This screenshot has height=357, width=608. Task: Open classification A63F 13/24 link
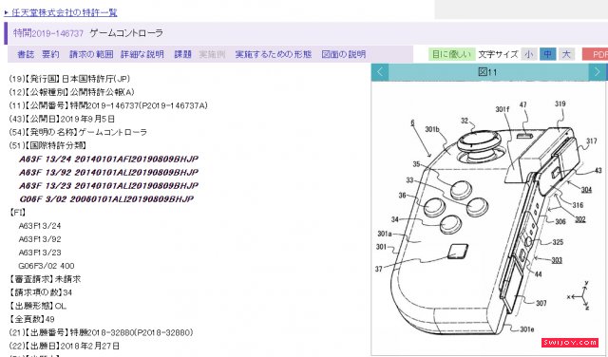[108, 159]
